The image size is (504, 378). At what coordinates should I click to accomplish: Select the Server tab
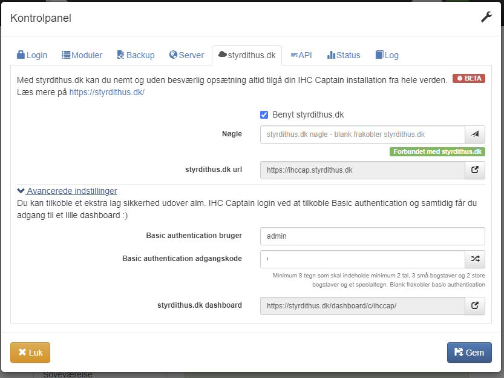(x=186, y=55)
